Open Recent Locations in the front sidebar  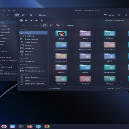click(x=33, y=71)
